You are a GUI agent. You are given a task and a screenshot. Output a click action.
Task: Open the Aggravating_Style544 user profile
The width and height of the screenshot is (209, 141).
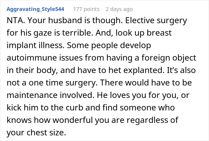[x=35, y=9]
